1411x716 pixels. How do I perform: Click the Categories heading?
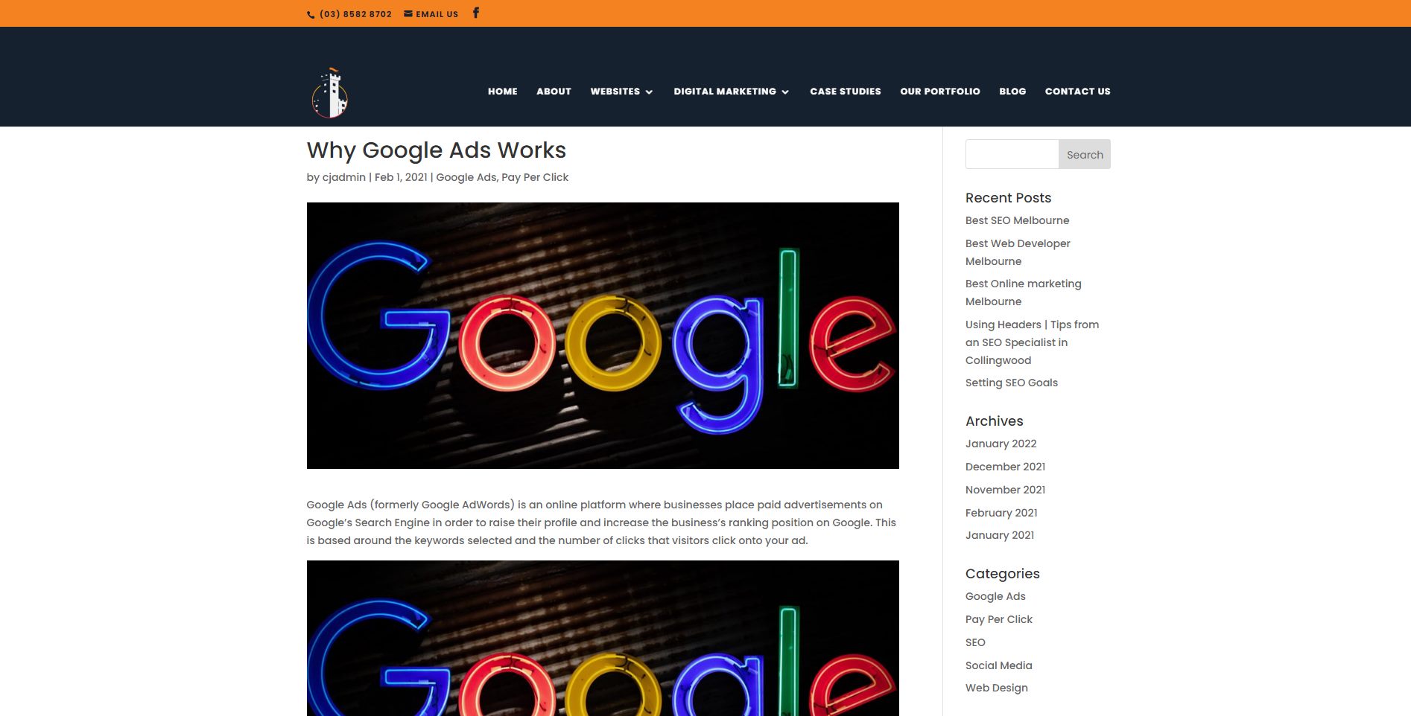pyautogui.click(x=1003, y=574)
